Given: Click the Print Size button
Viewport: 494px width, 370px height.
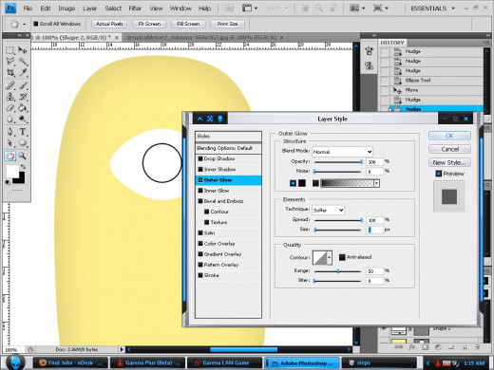Looking at the screenshot, I should click(227, 24).
